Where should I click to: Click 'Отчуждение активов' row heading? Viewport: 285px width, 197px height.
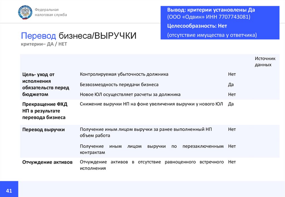pyautogui.click(x=47, y=162)
